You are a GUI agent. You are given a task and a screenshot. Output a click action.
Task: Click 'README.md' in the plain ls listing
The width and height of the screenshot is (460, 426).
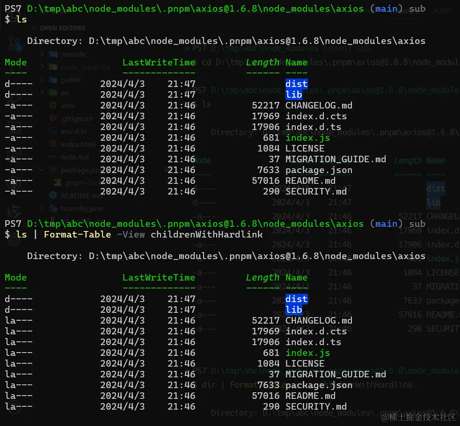(x=310, y=181)
